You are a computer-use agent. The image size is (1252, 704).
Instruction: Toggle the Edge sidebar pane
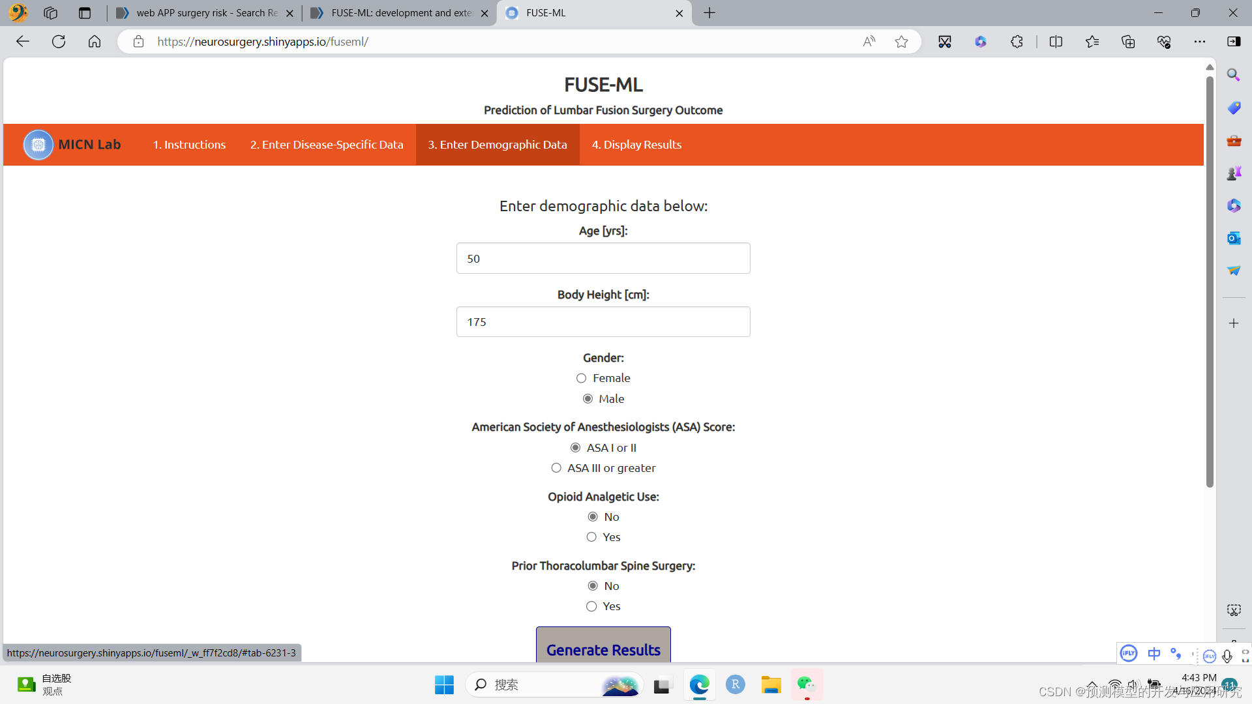(1234, 42)
